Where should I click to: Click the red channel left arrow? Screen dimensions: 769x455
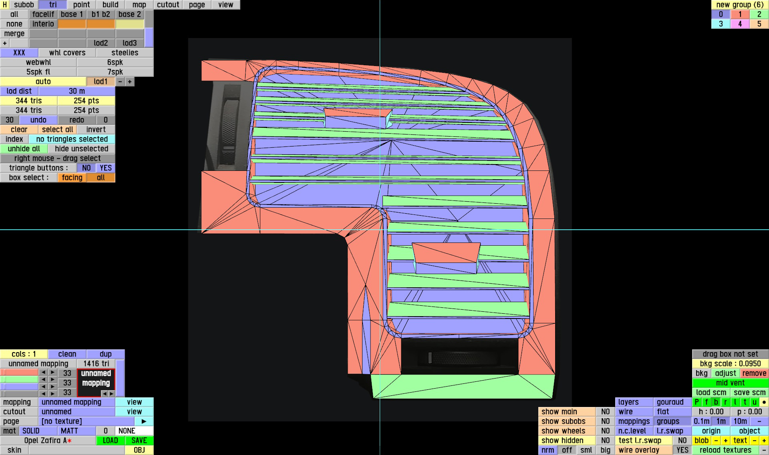43,373
